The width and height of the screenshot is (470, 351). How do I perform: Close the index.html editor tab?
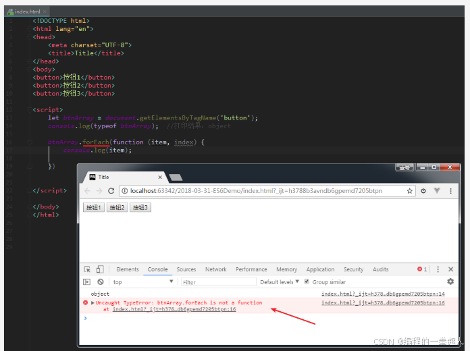click(x=45, y=11)
